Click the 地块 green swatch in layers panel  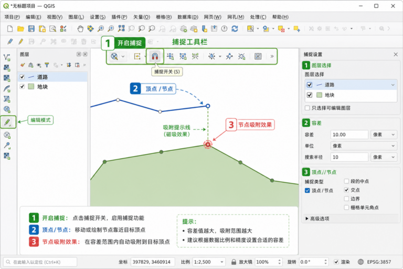coord(31,87)
